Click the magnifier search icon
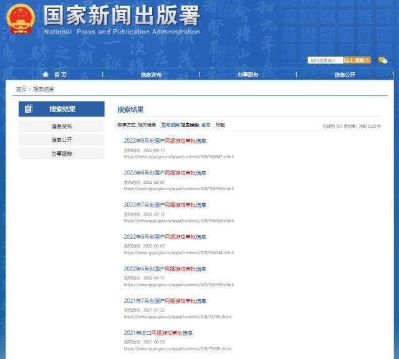This screenshot has width=399, height=359. (347, 60)
